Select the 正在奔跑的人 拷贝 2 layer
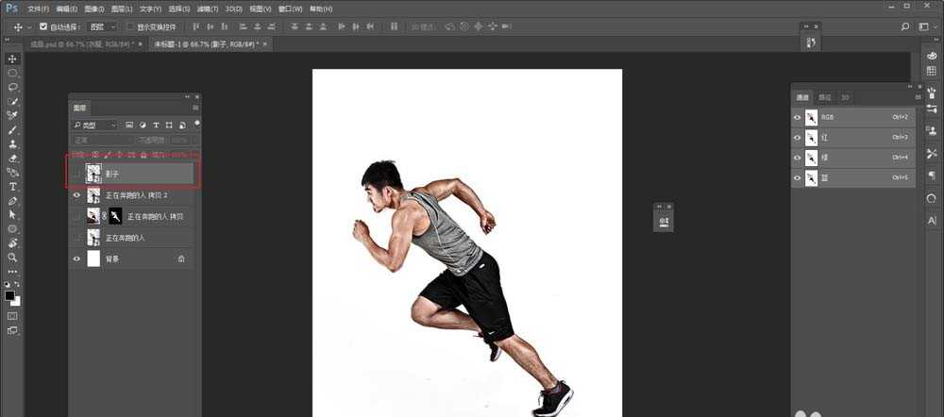 coord(136,195)
